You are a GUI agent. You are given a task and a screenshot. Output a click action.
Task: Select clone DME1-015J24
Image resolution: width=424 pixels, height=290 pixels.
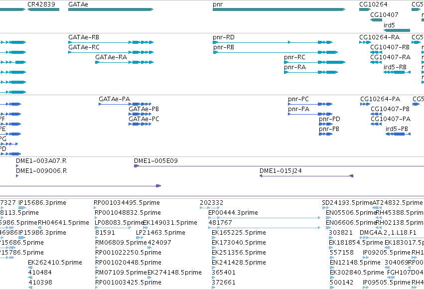click(x=281, y=171)
